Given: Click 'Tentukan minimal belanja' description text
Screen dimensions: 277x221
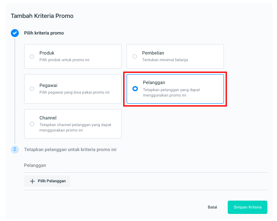Looking at the screenshot, I should pyautogui.click(x=165, y=60).
